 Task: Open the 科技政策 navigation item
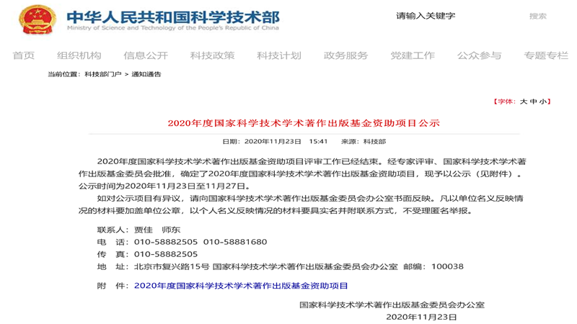(x=212, y=55)
